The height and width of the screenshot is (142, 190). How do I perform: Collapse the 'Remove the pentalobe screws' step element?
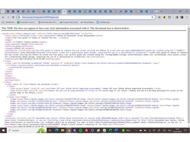[5, 84]
